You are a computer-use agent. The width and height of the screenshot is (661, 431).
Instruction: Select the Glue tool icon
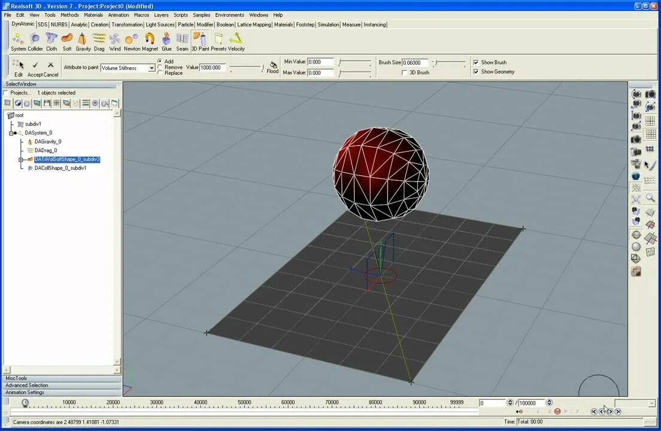click(166, 42)
